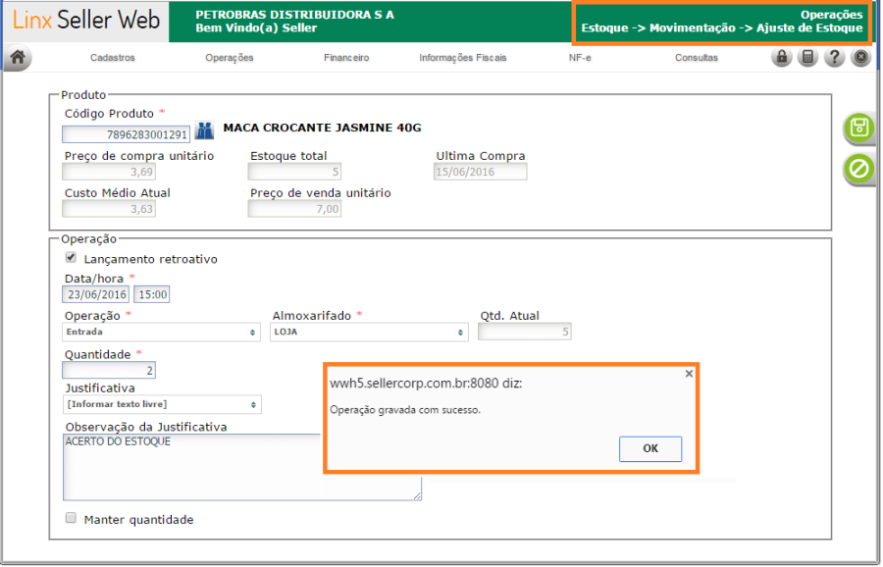Click the padlock lock icon
883x567 pixels.
click(781, 57)
